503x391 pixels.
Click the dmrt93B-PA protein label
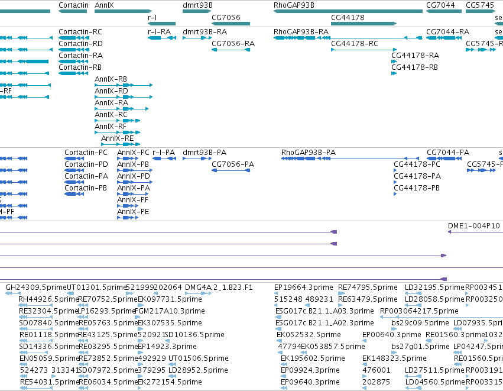coord(205,153)
